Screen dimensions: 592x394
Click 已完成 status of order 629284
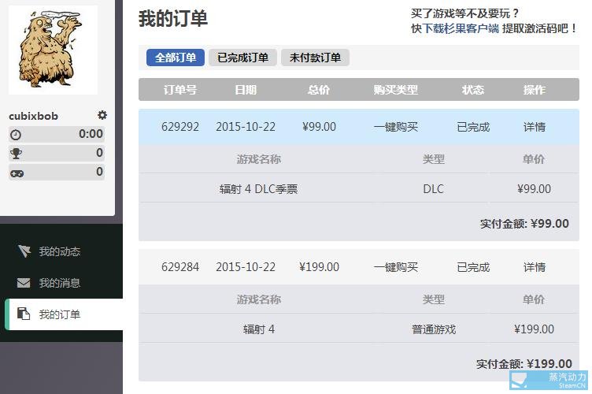(x=473, y=267)
